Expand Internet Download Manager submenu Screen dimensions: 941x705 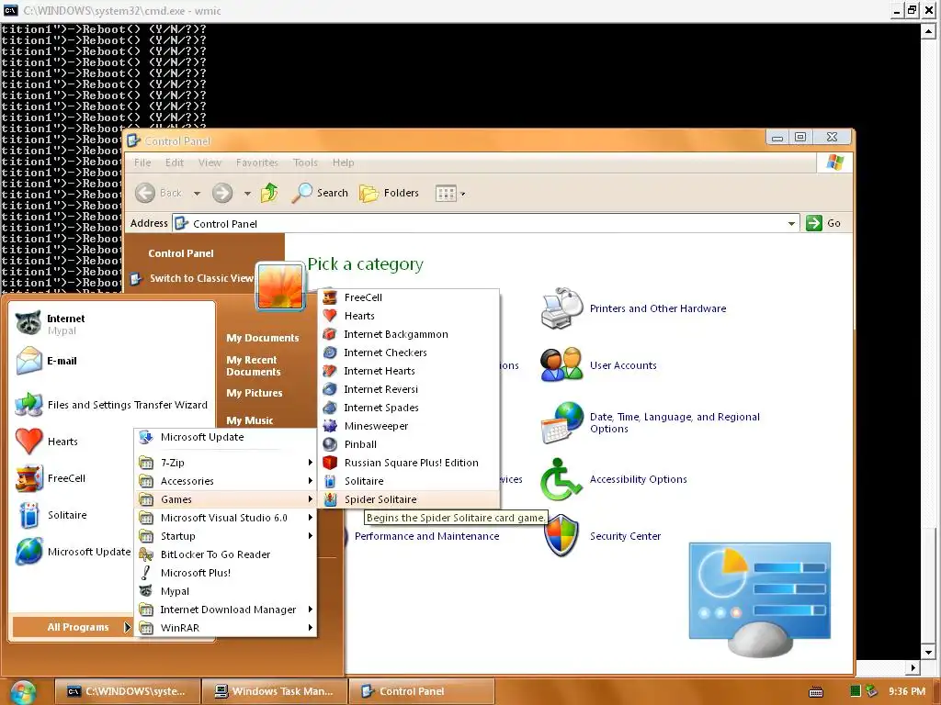pos(226,610)
